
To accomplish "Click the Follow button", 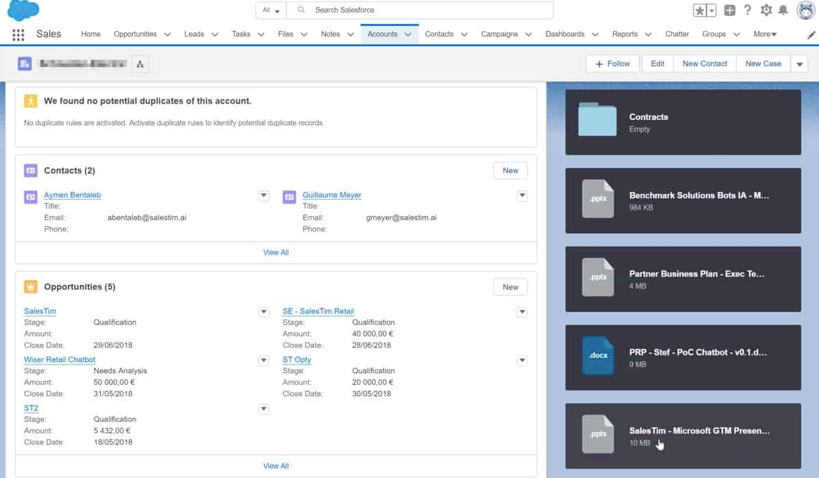I will click(614, 63).
